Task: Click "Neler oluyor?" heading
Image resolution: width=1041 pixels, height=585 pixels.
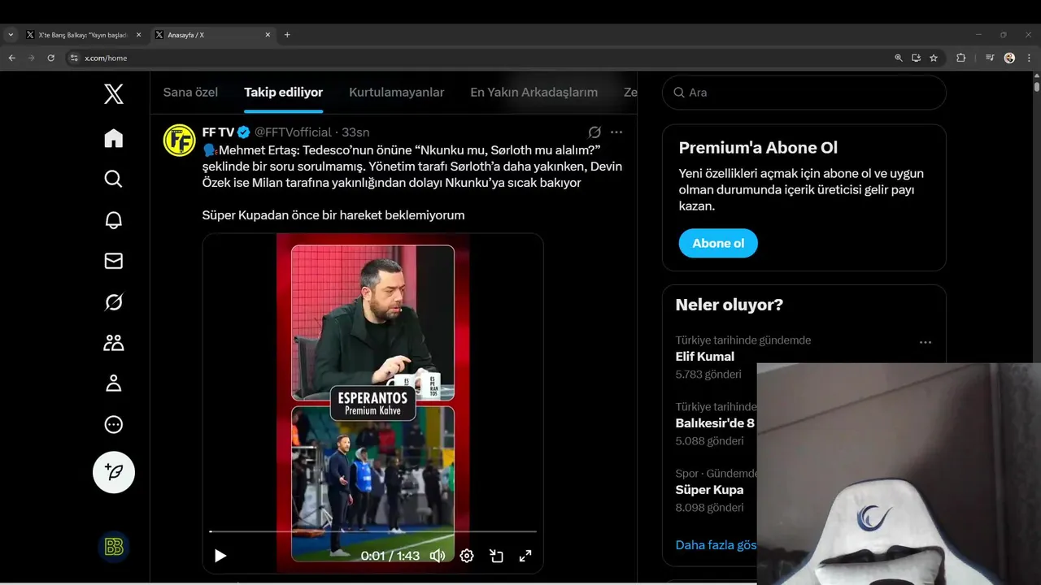Action: pyautogui.click(x=730, y=305)
